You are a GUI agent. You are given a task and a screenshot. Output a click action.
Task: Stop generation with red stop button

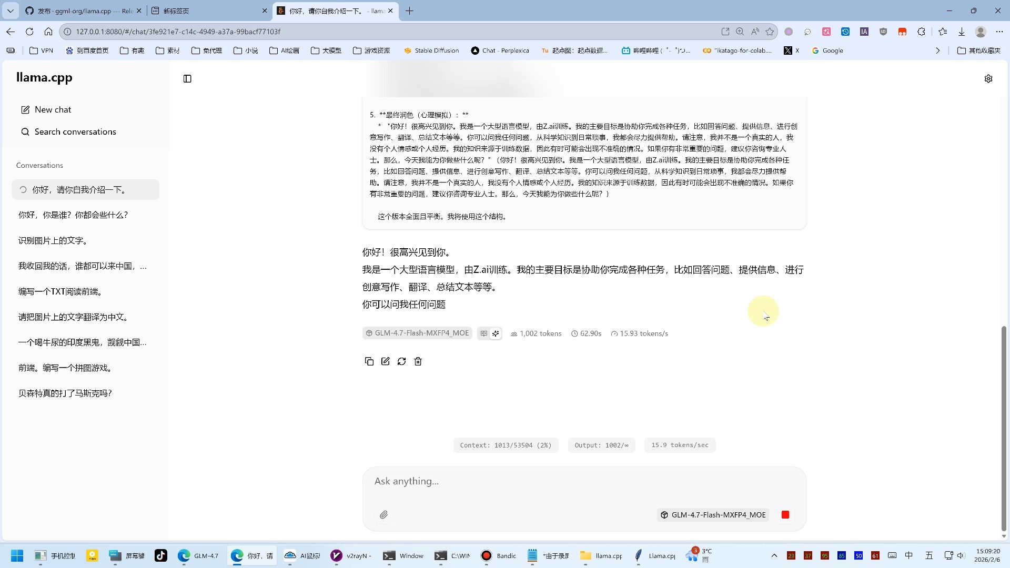coord(785,515)
